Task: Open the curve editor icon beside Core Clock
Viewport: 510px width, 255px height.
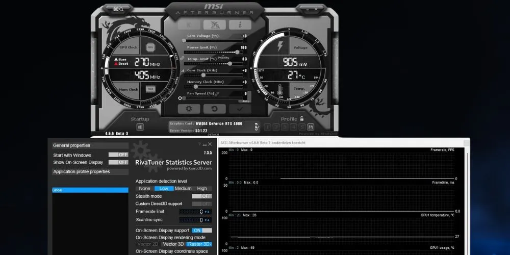Action: click(x=183, y=70)
